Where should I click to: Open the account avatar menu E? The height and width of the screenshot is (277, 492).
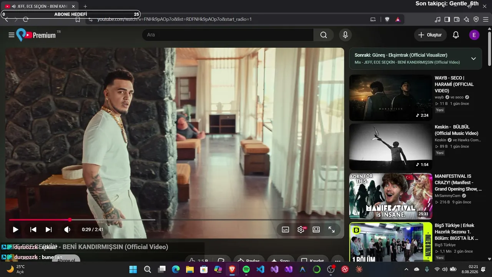pyautogui.click(x=474, y=35)
